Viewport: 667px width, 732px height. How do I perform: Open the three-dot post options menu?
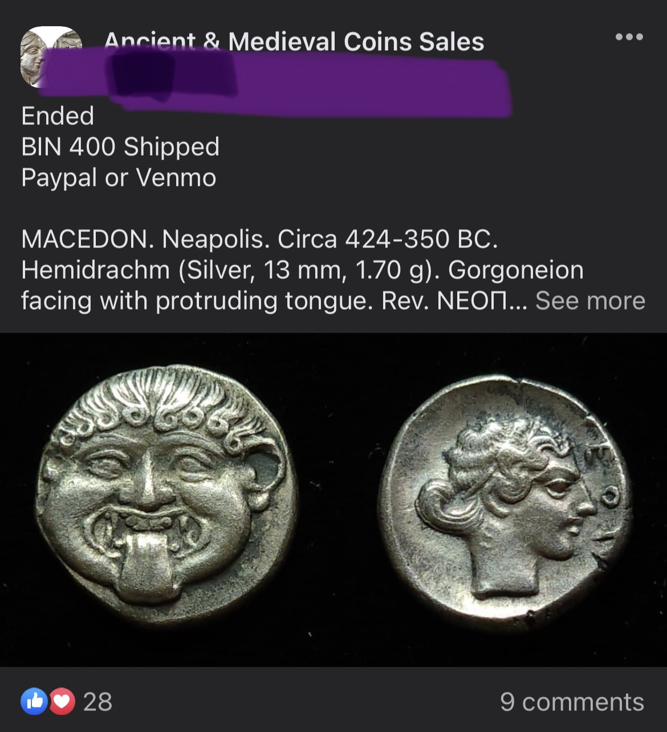(x=629, y=37)
